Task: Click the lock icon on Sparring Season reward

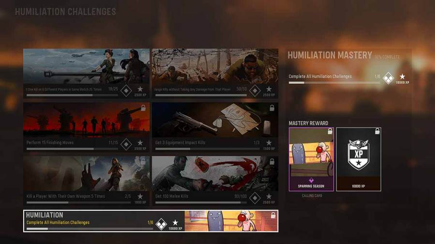Action: [330, 131]
